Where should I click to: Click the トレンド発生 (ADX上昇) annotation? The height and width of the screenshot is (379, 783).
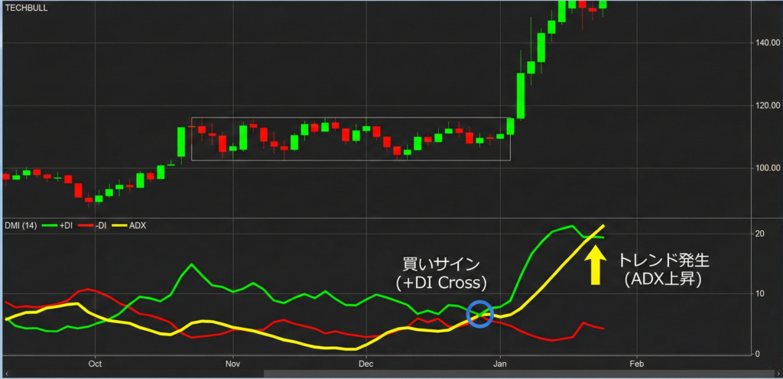663,269
